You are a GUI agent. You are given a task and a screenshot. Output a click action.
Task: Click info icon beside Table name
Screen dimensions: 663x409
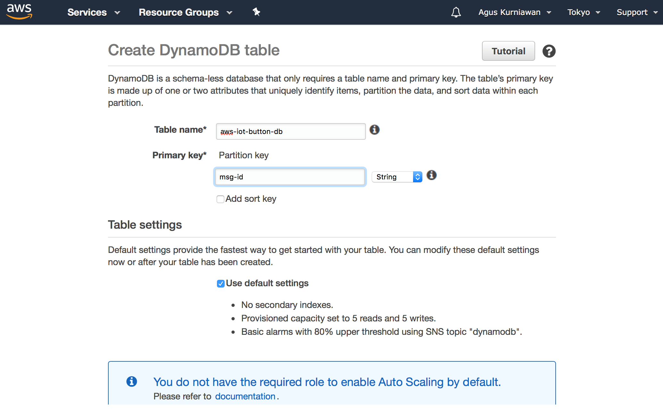(x=374, y=130)
